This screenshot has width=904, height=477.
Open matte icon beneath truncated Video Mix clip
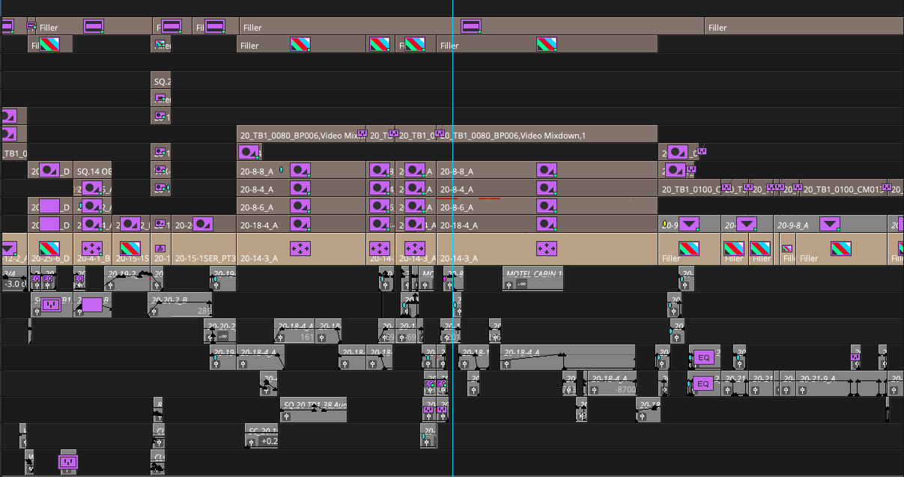[x=248, y=152]
